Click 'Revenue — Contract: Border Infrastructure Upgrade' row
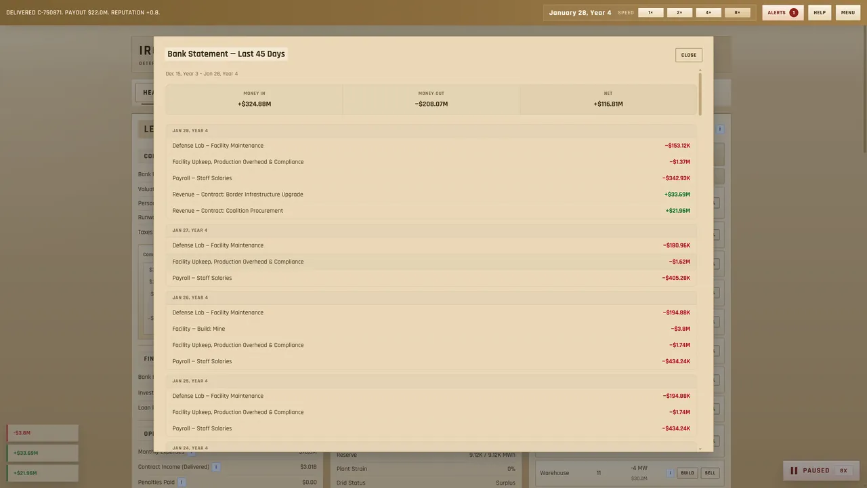 (431, 195)
